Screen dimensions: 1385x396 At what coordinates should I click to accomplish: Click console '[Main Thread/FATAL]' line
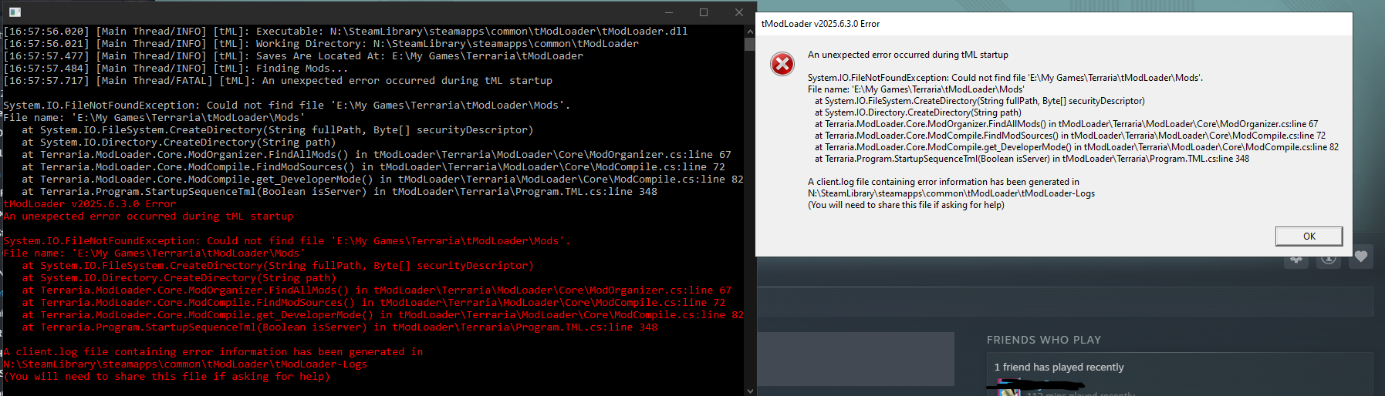[x=278, y=81]
